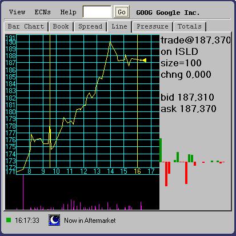Click the tallest red pressure bar
Screen dimensions: 236x236
click(166, 174)
